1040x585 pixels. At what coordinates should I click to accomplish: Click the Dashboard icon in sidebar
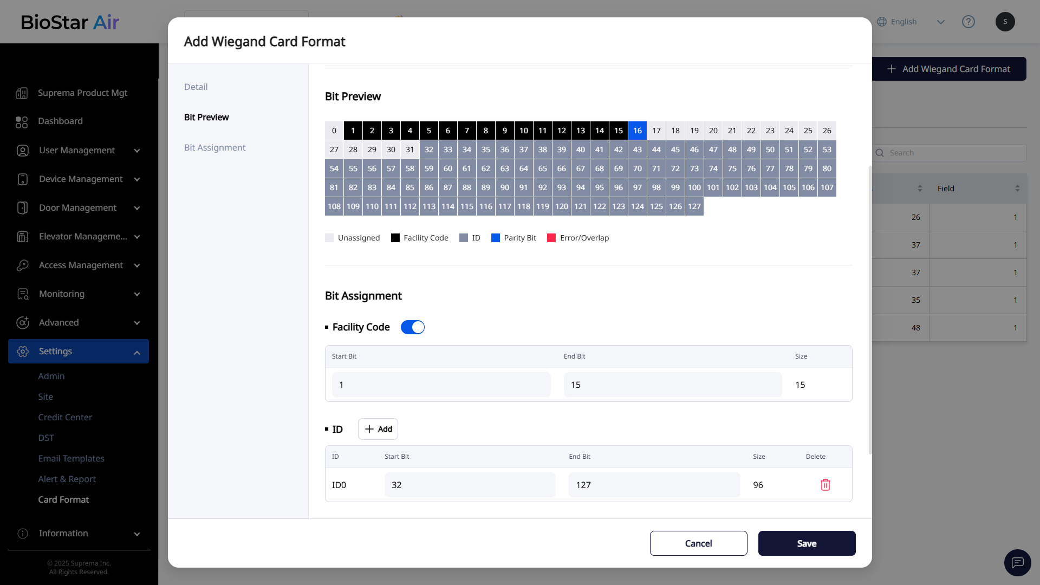tap(22, 122)
